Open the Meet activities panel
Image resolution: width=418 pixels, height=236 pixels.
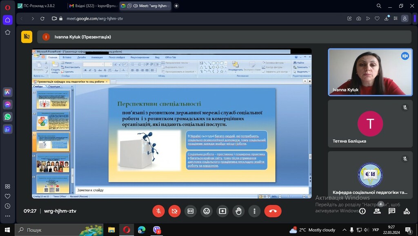[407, 211]
